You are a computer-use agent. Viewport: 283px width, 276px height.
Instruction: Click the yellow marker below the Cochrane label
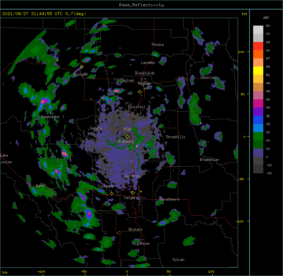pyautogui.click(x=112, y=193)
